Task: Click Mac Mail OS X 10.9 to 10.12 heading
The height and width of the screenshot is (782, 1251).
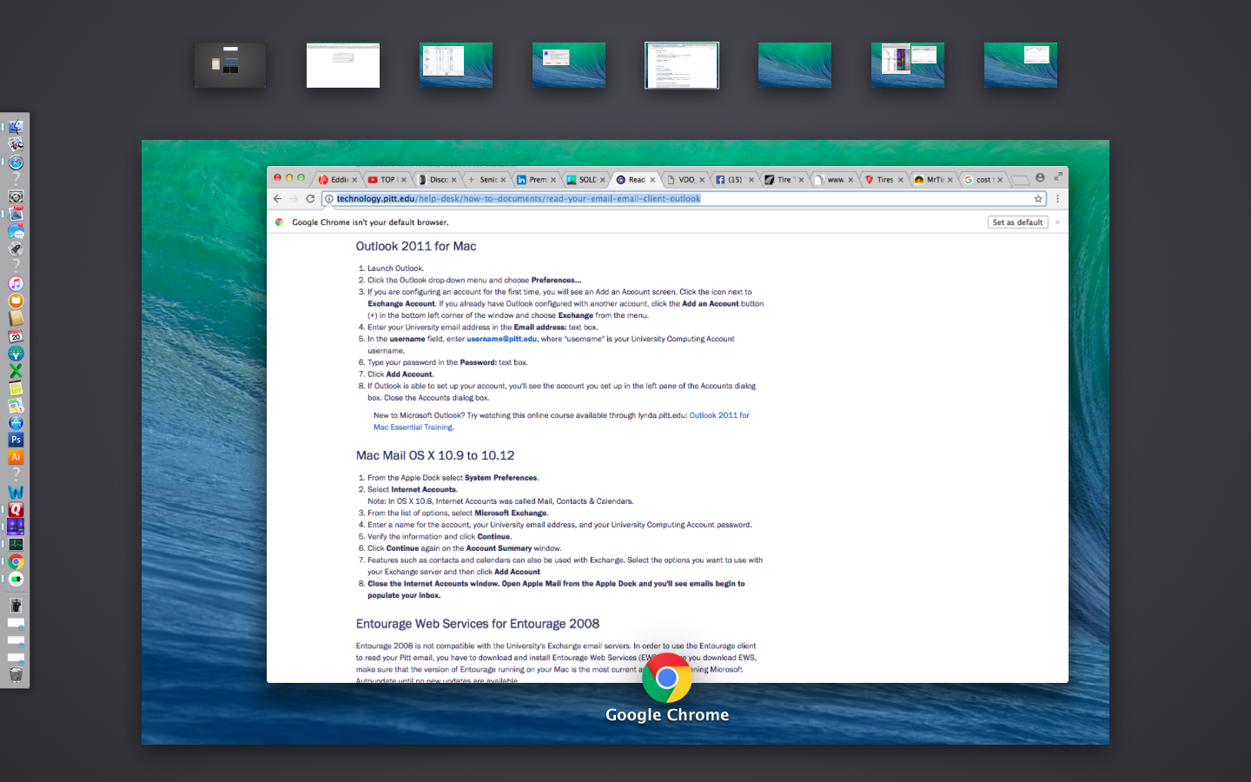Action: (435, 455)
